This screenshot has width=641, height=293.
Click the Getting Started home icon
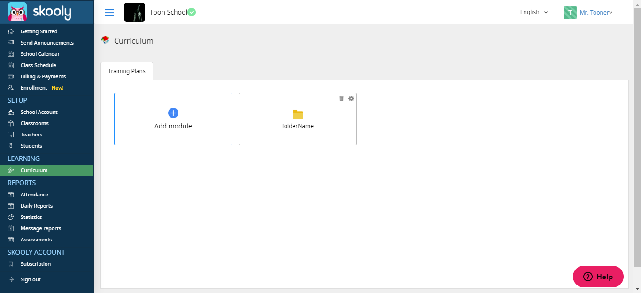[x=11, y=31]
